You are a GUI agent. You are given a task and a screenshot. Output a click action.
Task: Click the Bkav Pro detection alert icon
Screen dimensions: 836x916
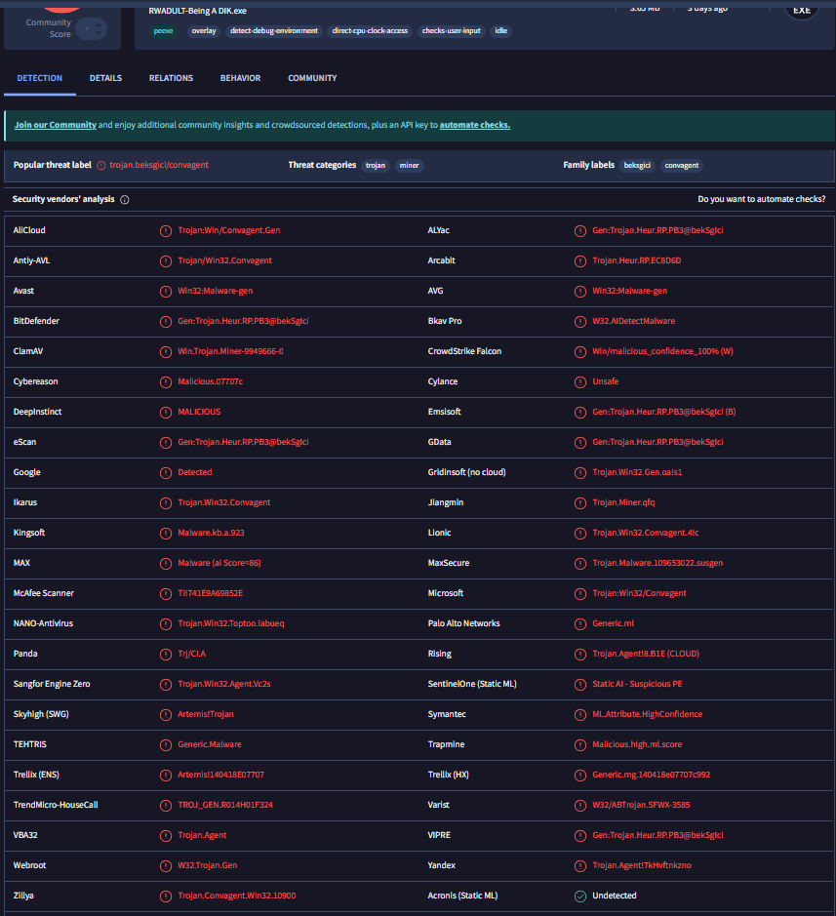tap(580, 322)
